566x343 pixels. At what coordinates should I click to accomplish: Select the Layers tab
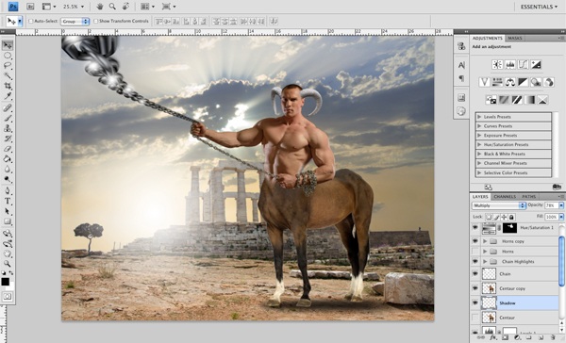pos(480,197)
